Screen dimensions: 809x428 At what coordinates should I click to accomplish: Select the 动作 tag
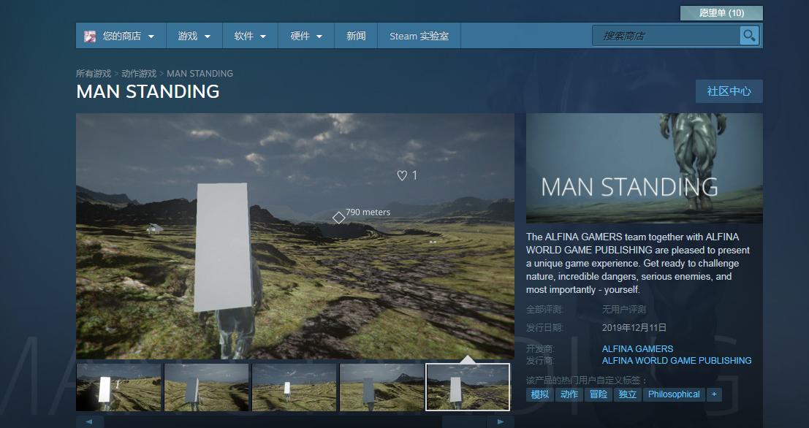pos(569,394)
